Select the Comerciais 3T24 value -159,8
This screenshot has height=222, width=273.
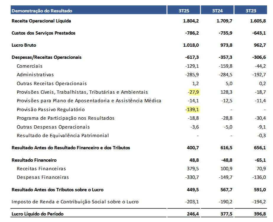(x=225, y=66)
